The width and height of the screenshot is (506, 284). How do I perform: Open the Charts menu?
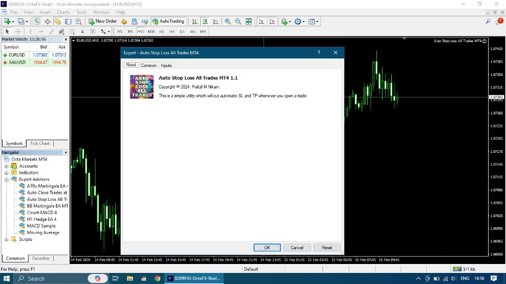(x=63, y=12)
